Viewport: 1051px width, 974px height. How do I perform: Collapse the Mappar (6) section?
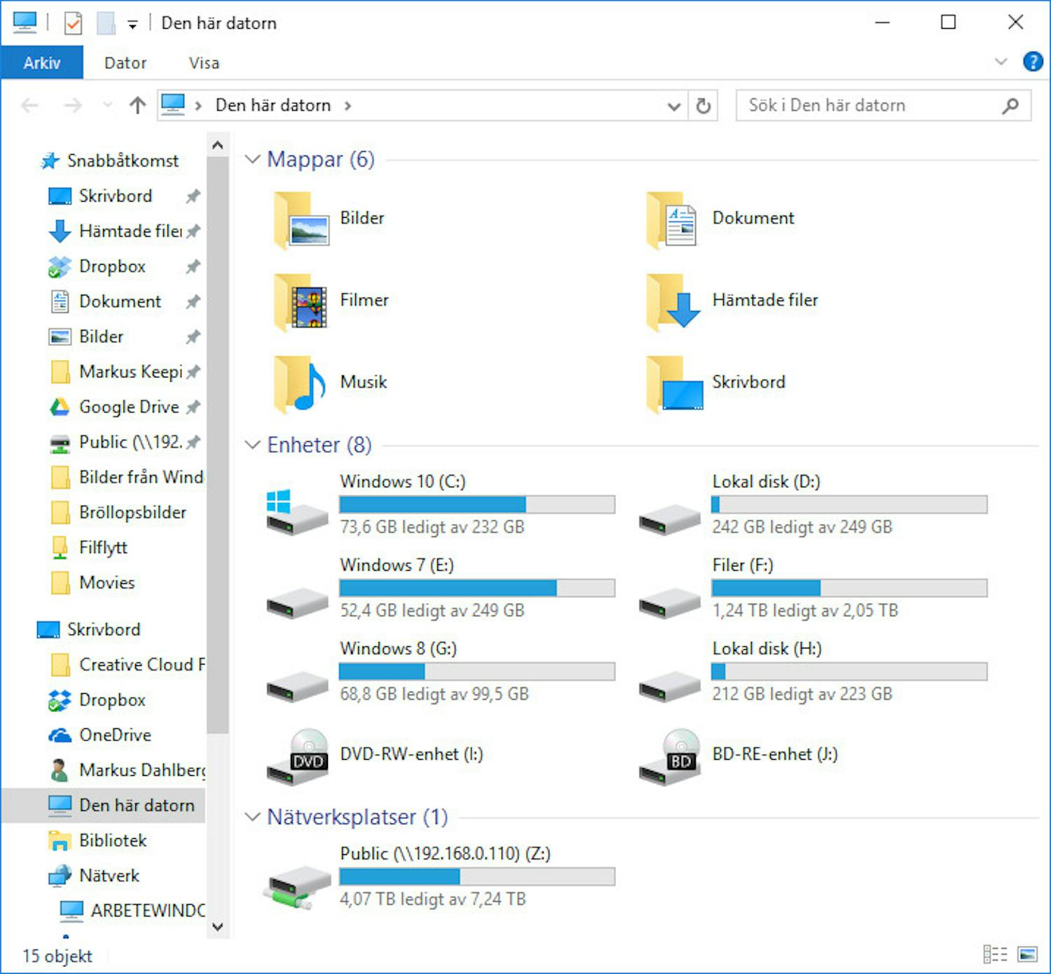click(x=253, y=159)
